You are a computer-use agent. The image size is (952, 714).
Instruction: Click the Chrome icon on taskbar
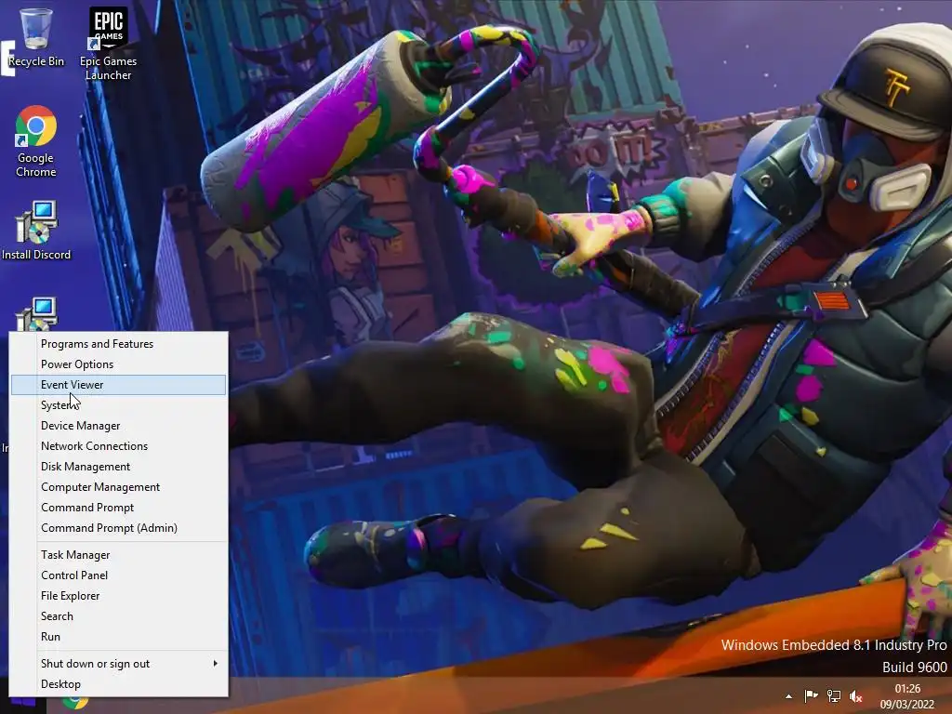[x=75, y=703]
